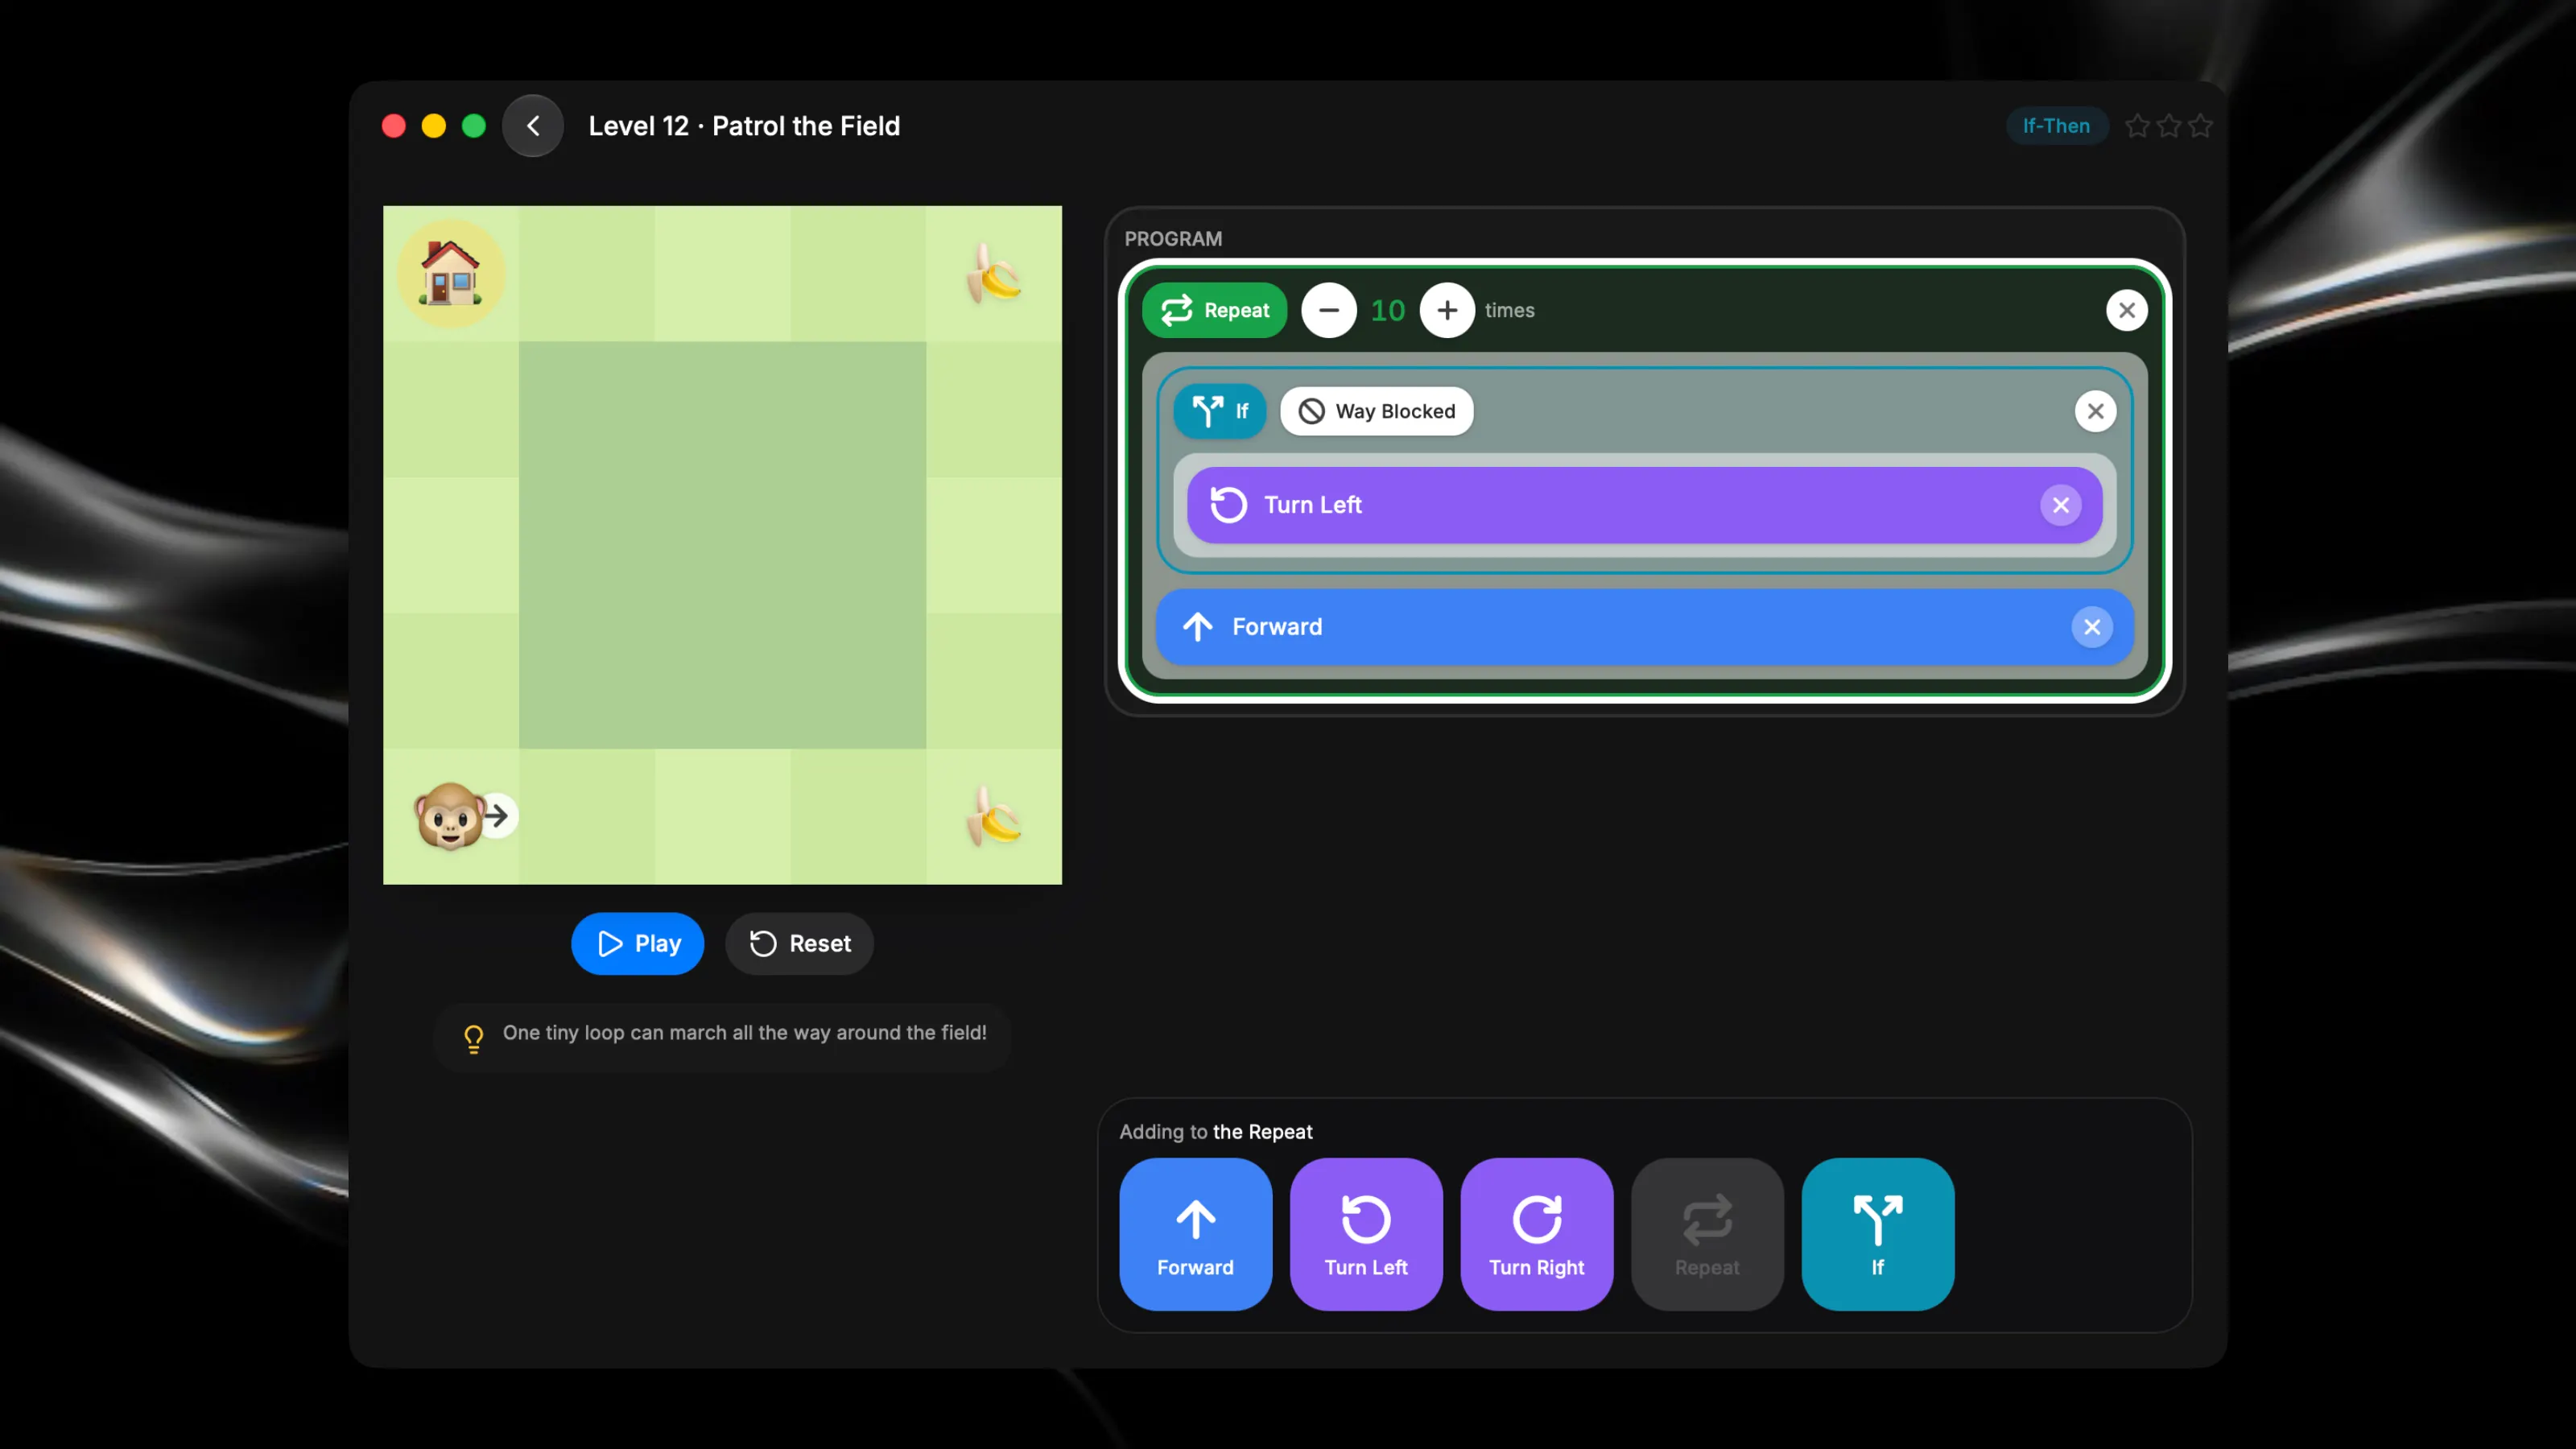Click the second rating star
The height and width of the screenshot is (1449, 2576).
coord(2169,126)
